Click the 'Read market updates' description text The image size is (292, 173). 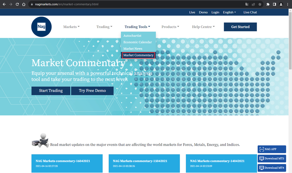point(145,145)
